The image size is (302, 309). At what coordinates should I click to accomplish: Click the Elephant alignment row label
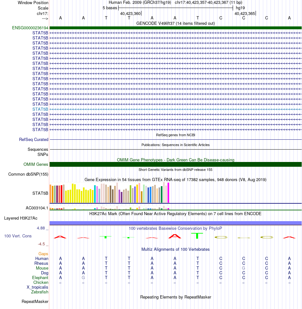tap(40, 278)
